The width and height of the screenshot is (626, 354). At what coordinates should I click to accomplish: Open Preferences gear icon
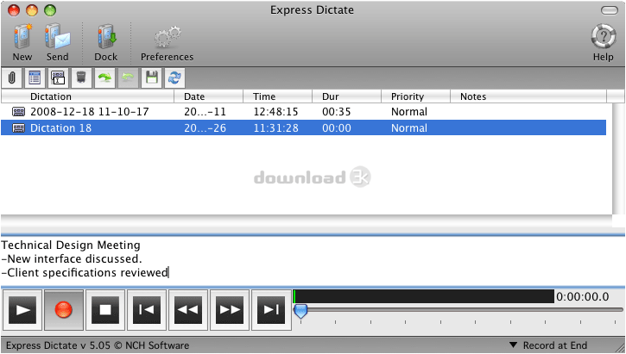pos(167,42)
